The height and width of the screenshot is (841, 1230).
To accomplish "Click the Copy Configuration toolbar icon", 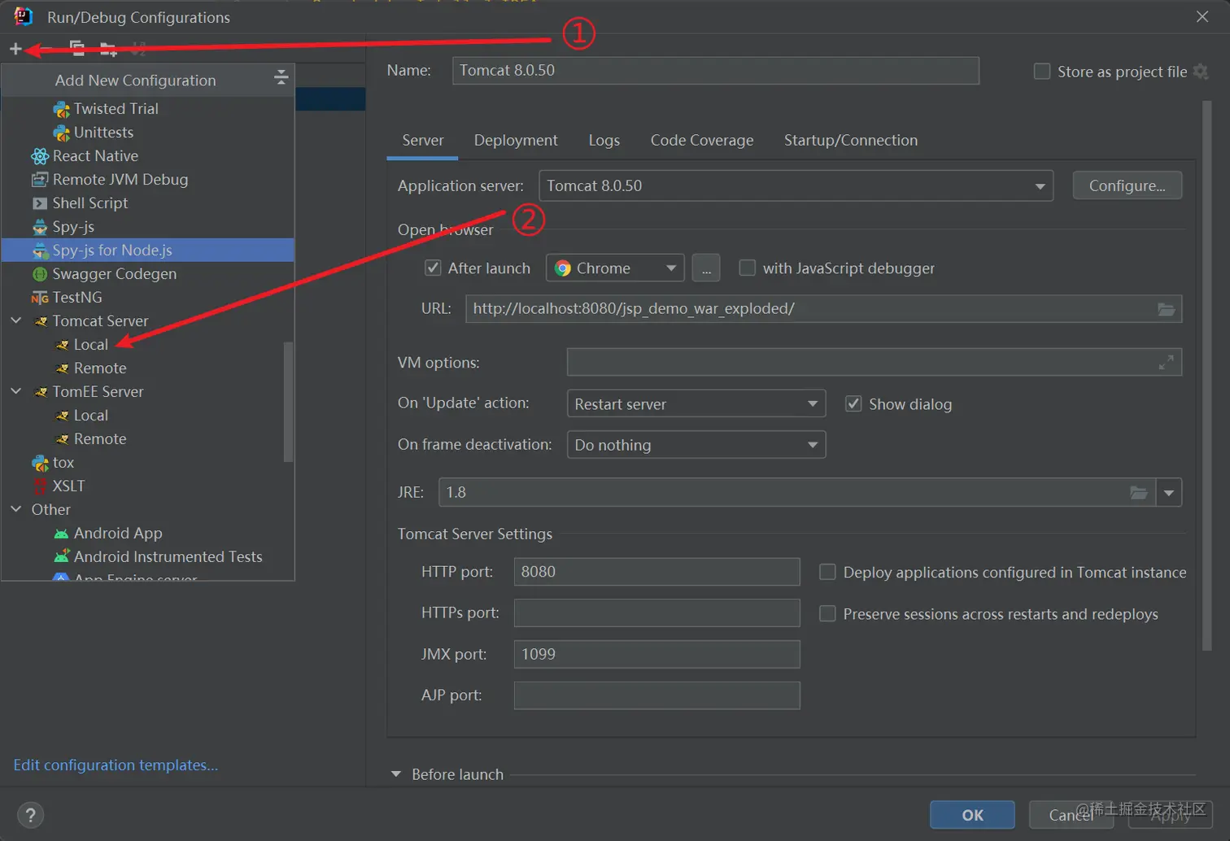I will coord(77,49).
